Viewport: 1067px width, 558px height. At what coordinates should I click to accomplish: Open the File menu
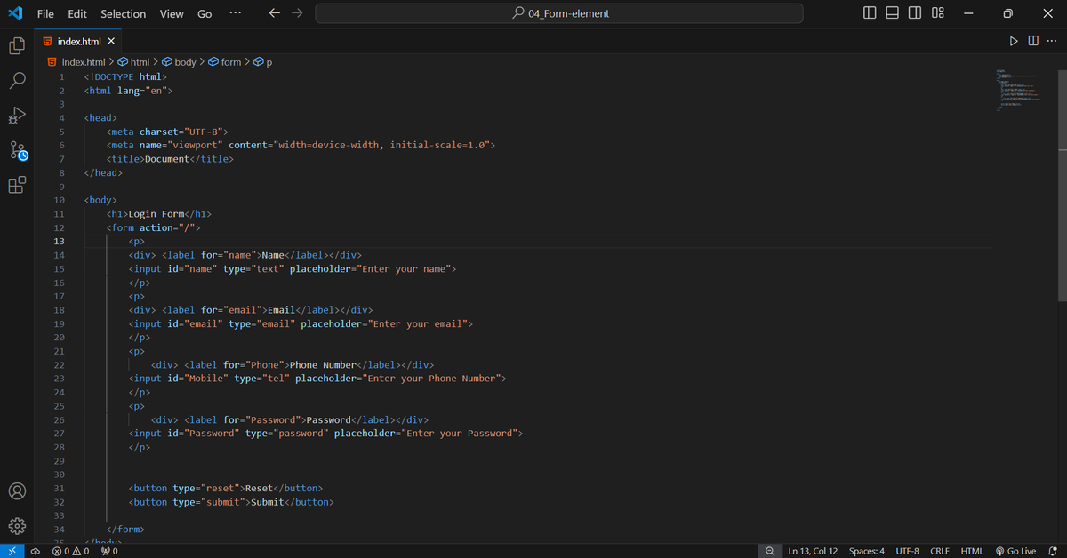(45, 13)
